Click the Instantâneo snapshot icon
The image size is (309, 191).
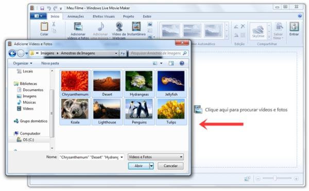click(x=136, y=27)
